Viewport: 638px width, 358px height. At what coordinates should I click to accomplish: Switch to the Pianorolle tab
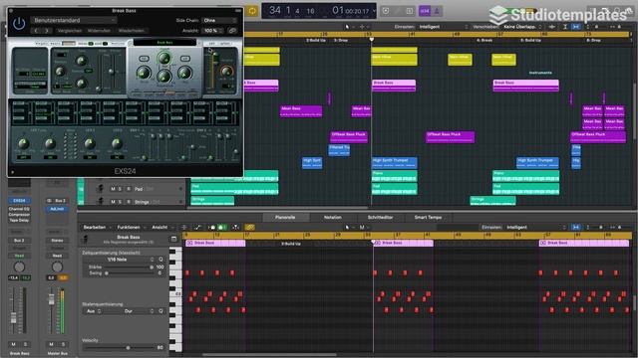pos(285,218)
